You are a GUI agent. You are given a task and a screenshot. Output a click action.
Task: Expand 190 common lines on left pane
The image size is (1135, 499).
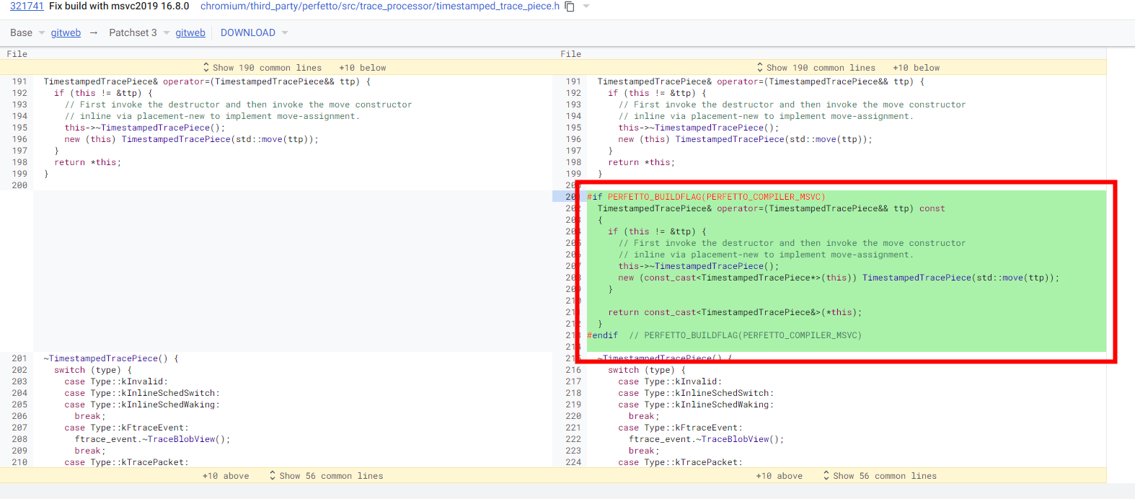[x=262, y=68]
